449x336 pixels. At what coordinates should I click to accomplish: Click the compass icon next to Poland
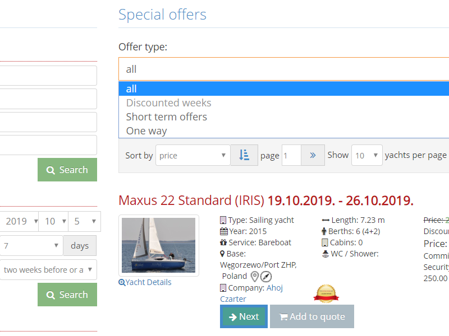[266, 277]
